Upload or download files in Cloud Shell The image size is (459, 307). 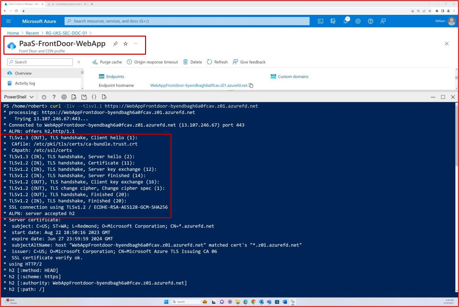74,97
